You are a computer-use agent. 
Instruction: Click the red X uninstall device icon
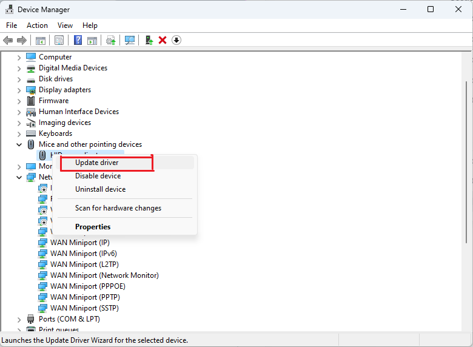pos(163,40)
